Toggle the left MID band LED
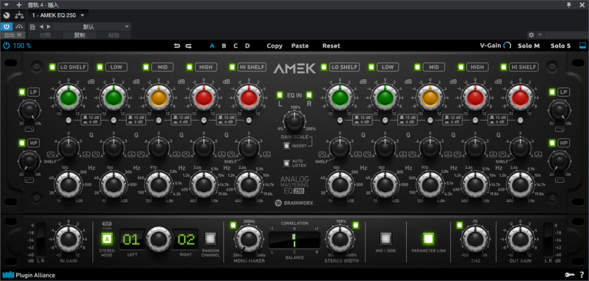Viewport: 589px width, 281px height. [146, 67]
